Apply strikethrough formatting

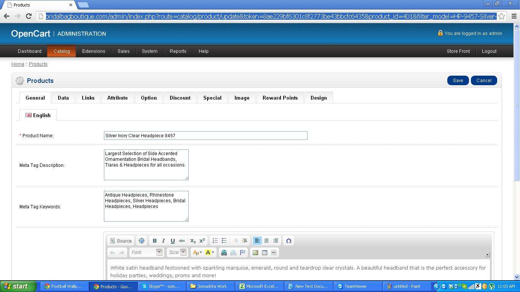(182, 241)
